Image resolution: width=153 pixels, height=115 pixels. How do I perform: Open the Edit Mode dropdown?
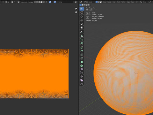[x=89, y=2]
